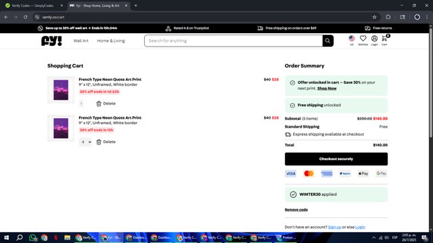This screenshot has height=243, width=433.
Task: Open Windows taskbar search
Action: [x=20, y=238]
